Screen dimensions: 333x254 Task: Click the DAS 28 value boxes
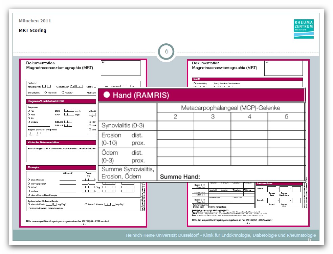pyautogui.click(x=68, y=122)
